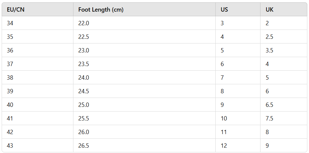The height and width of the screenshot is (153, 309).
Task: Select the UK 7.5 cell
Action: pyautogui.click(x=269, y=118)
